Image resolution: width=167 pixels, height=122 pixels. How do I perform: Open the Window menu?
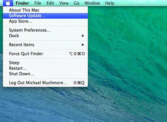pos(92,3)
